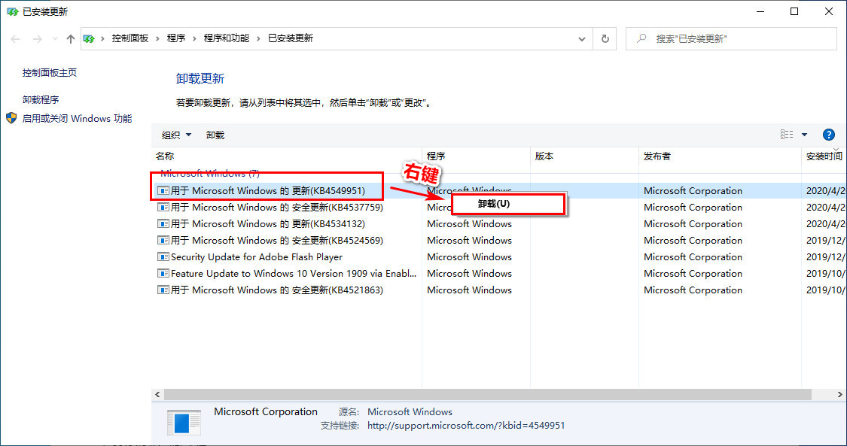The width and height of the screenshot is (847, 446).
Task: Open 程序和功能 in the breadcrumb
Action: click(x=227, y=38)
